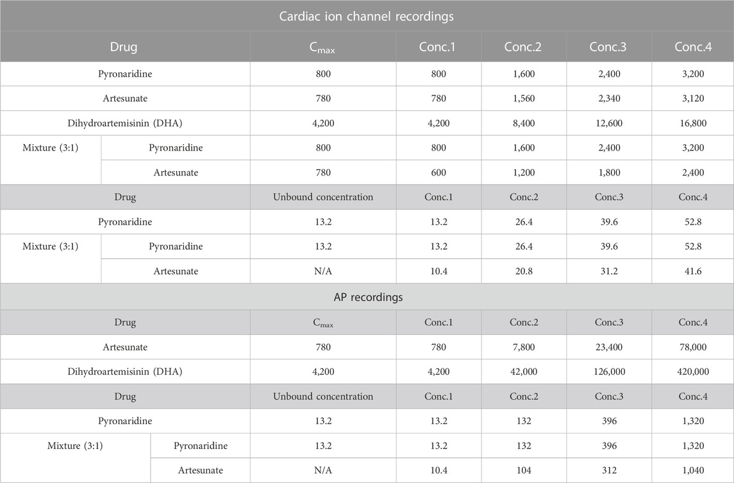Click the Artesunate label in the 78,000 row
Image resolution: width=734 pixels, height=483 pixels.
coord(125,347)
